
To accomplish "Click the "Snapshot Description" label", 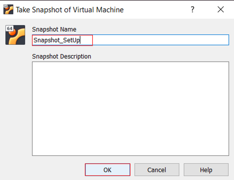I will pyautogui.click(x=62, y=56).
